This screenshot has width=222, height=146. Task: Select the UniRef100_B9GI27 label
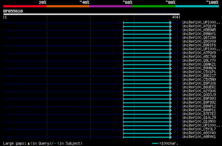[x=199, y=76]
